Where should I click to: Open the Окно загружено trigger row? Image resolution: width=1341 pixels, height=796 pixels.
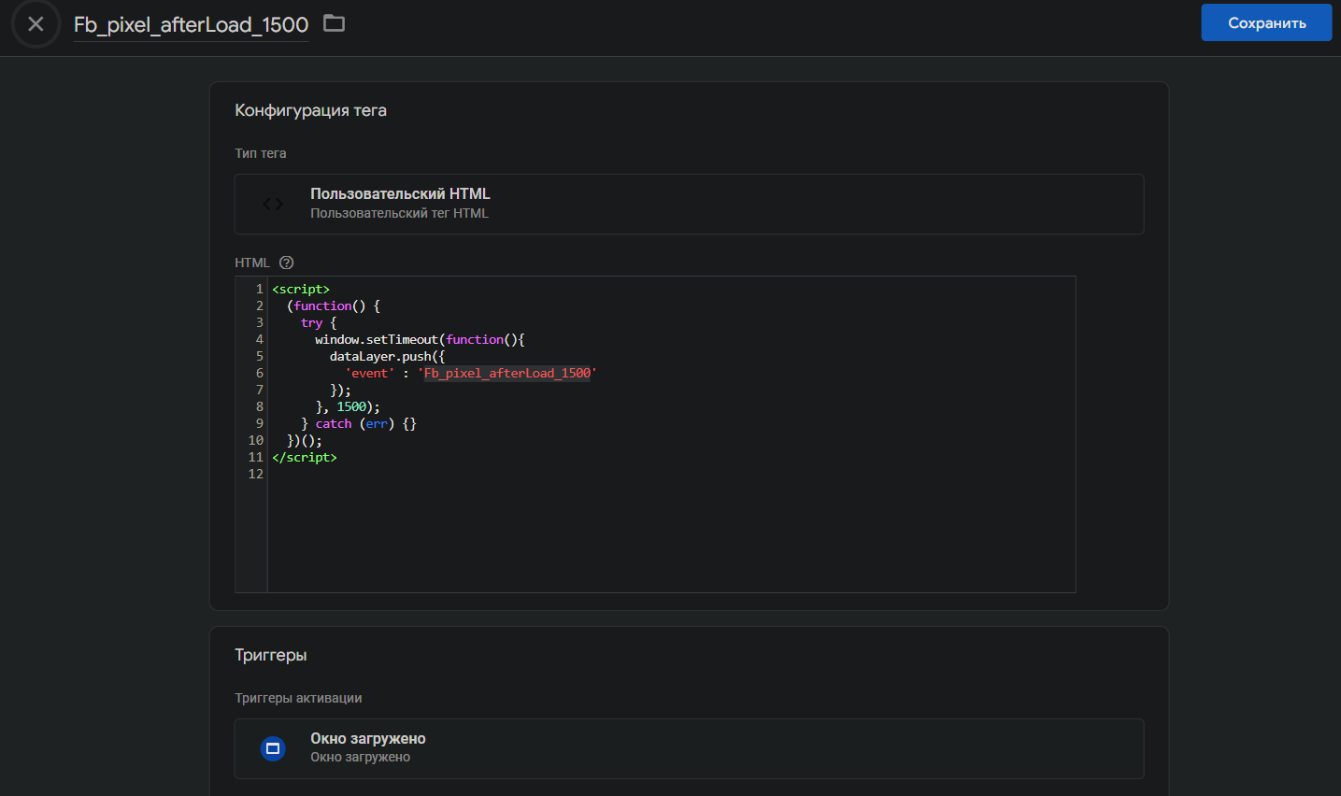tap(689, 748)
